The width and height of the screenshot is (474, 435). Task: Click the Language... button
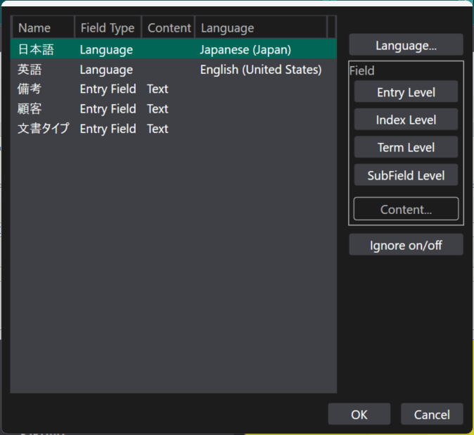click(x=406, y=45)
